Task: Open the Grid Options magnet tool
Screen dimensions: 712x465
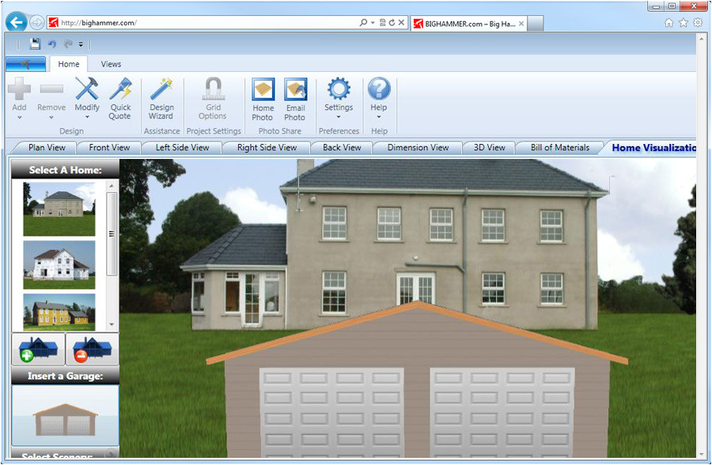Action: click(213, 99)
